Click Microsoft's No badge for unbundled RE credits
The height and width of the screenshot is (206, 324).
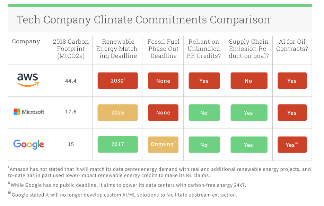pyautogui.click(x=204, y=113)
